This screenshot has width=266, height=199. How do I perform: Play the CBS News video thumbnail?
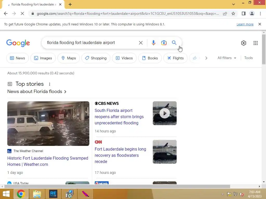click(x=164, y=113)
